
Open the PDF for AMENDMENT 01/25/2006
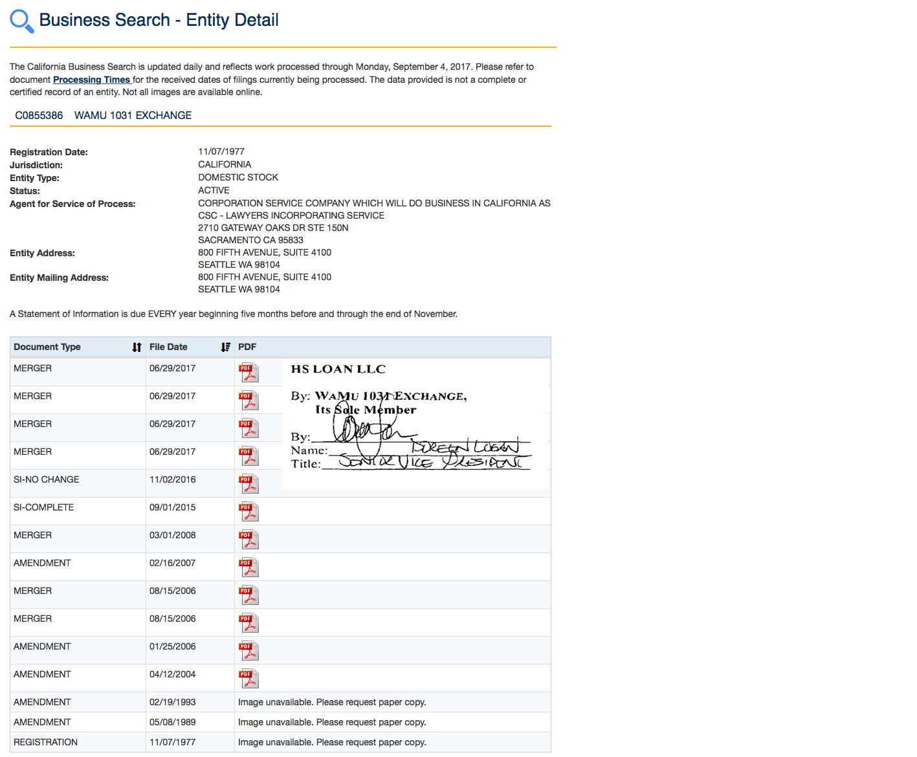click(249, 650)
